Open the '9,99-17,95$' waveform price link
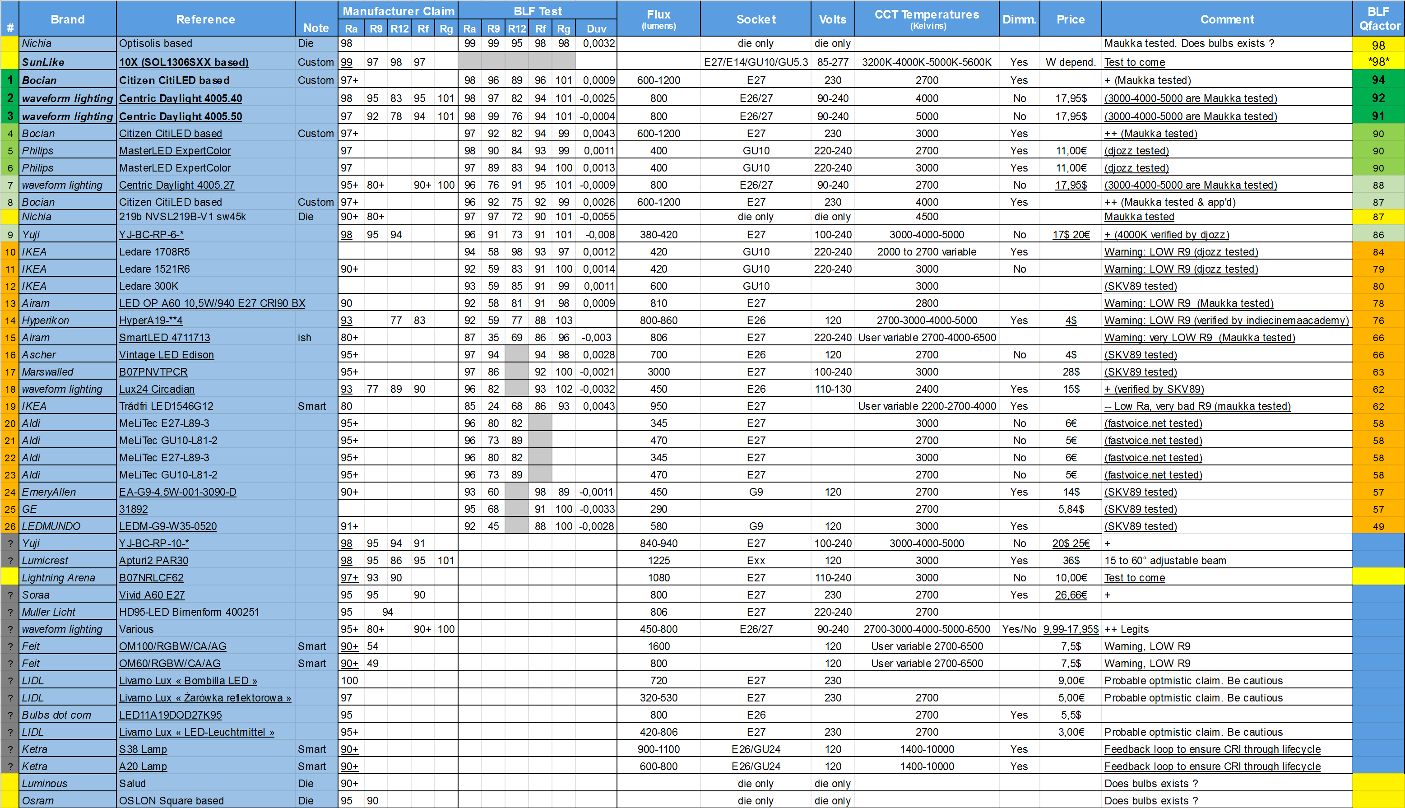 click(1071, 629)
